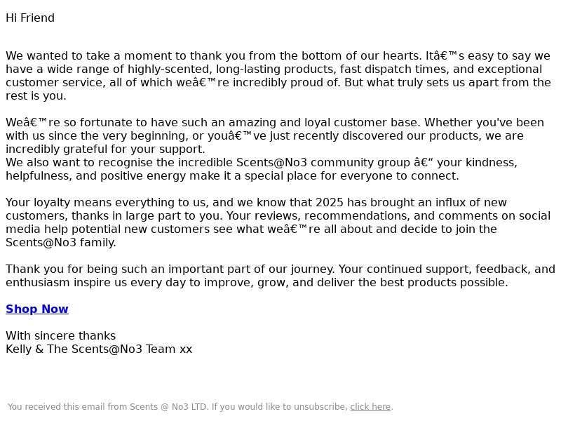Click the line 'incredibly grateful for your support.'
Image resolution: width=561 pixels, height=421 pixels.
point(106,149)
